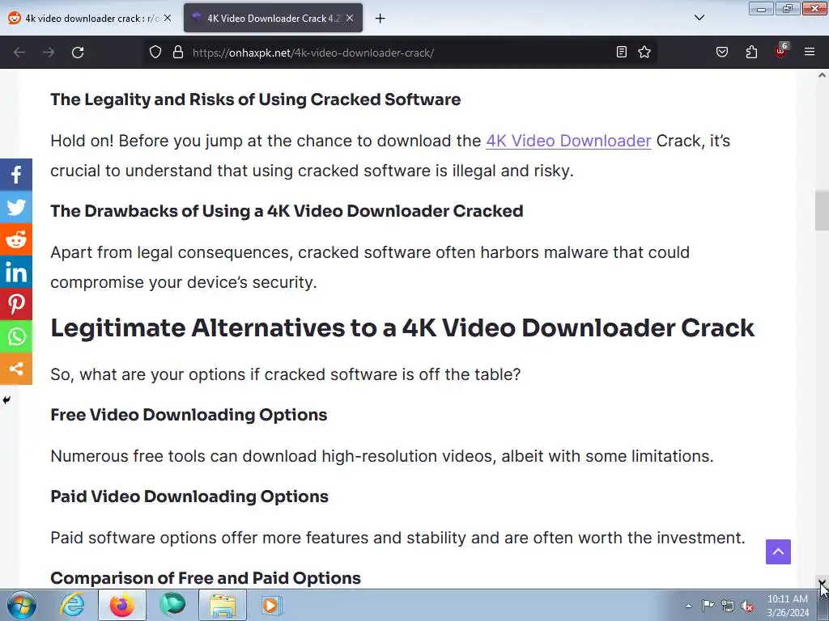
Task: Open network tray icon
Action: 728,606
